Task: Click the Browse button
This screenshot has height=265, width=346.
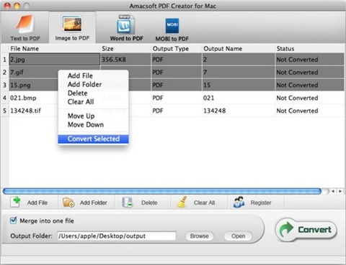Action: (x=199, y=236)
